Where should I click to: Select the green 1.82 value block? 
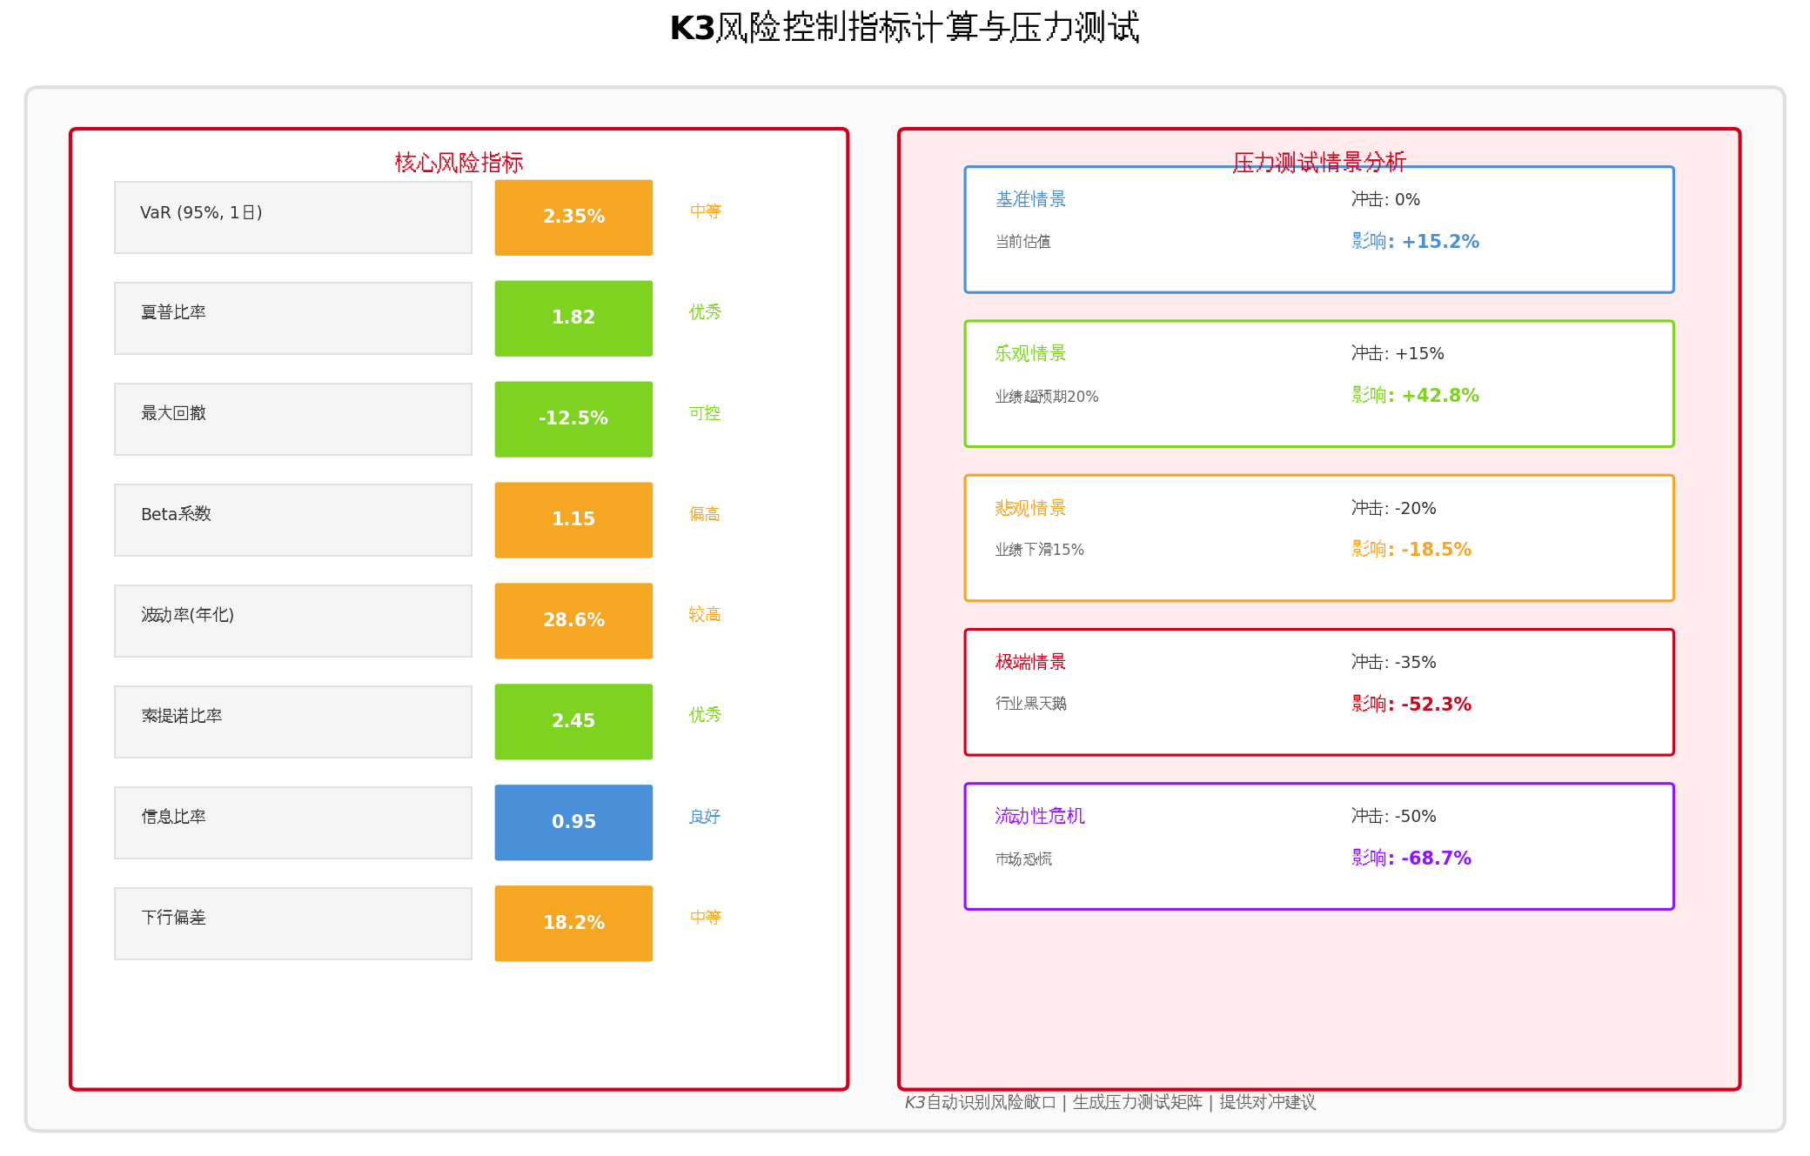pyautogui.click(x=573, y=318)
